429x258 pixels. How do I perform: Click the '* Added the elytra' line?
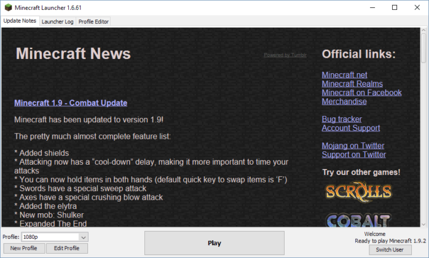(45, 206)
